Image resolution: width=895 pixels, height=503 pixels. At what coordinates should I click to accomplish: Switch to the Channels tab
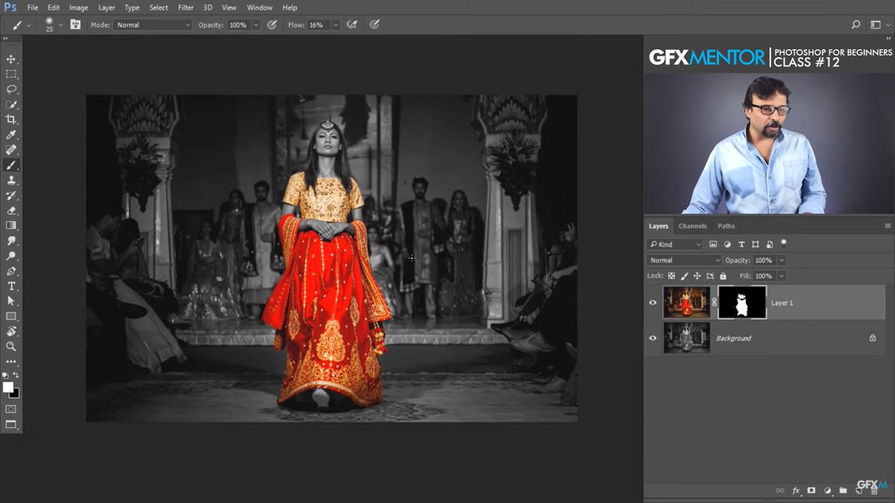(693, 226)
